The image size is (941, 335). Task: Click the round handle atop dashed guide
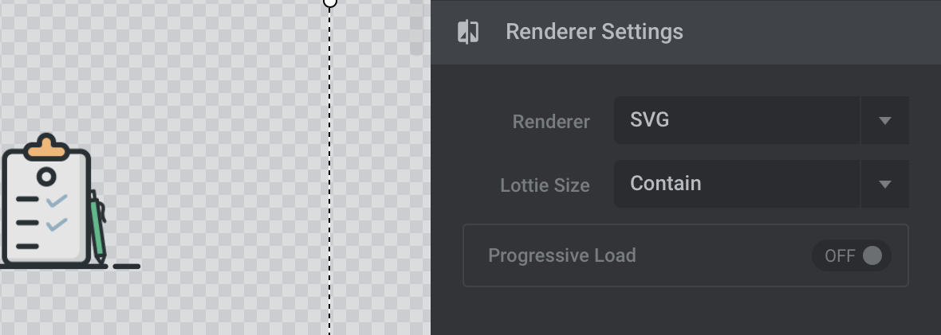pos(329,2)
